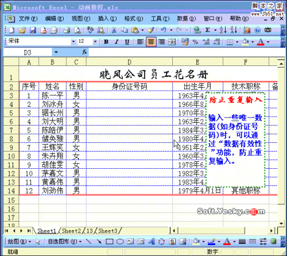287x256 pixels.
Task: Click the column D header
Action: coord(129,62)
